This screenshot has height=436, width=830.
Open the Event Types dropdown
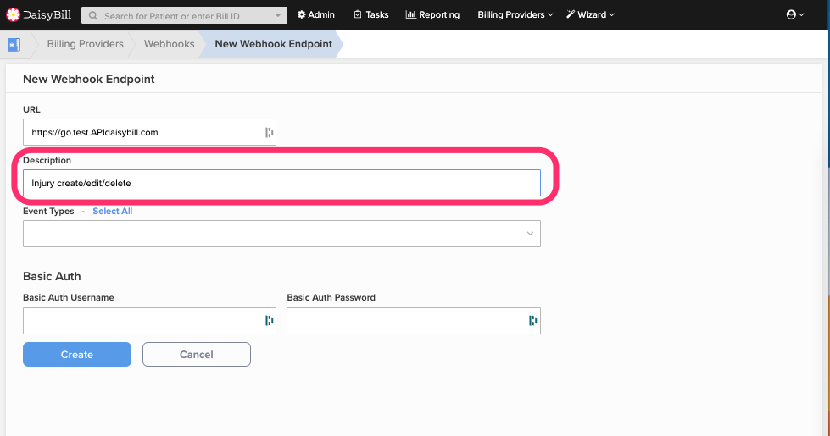[x=281, y=234]
